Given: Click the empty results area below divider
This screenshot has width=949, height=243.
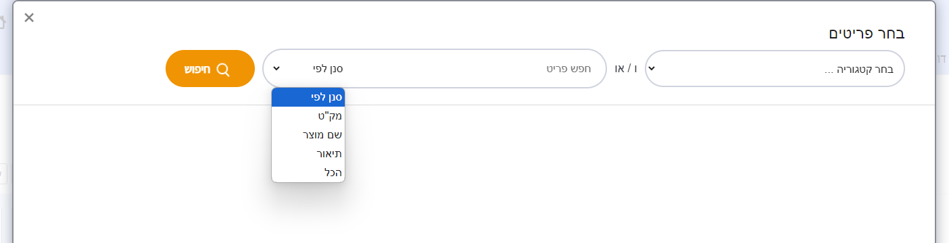Looking at the screenshot, I should [x=608, y=174].
